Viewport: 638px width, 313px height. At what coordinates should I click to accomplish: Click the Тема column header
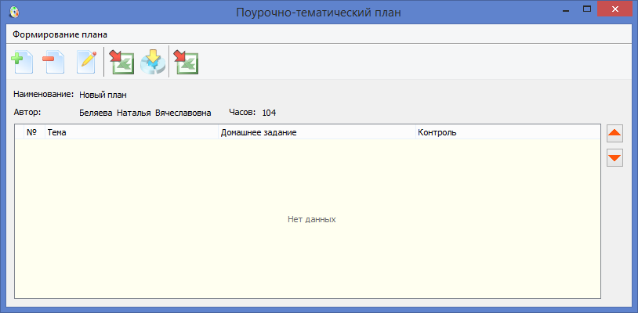(132, 132)
